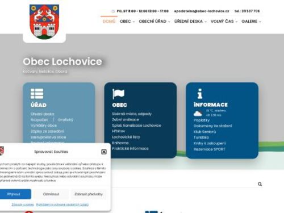
Task: Click Zobrazit předvolby button
Action: tap(89, 194)
